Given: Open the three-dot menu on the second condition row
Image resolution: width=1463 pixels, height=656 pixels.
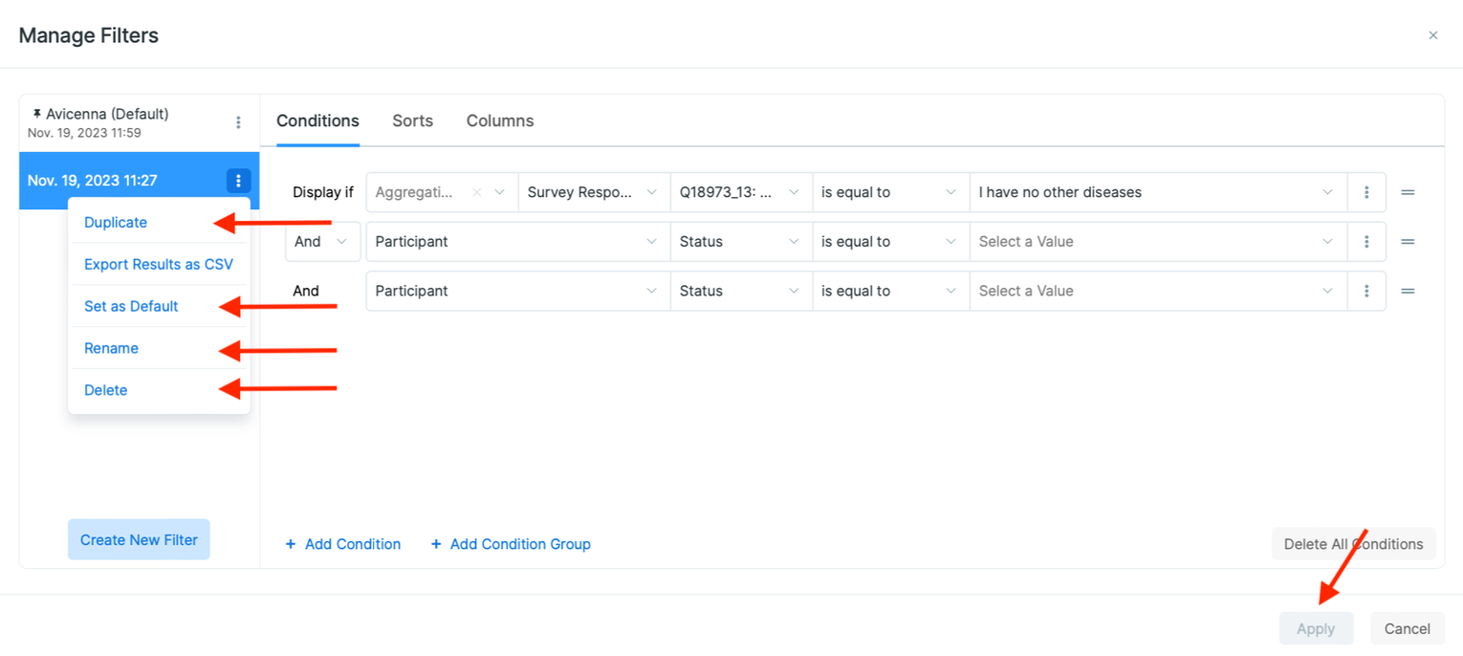Looking at the screenshot, I should pyautogui.click(x=1366, y=241).
